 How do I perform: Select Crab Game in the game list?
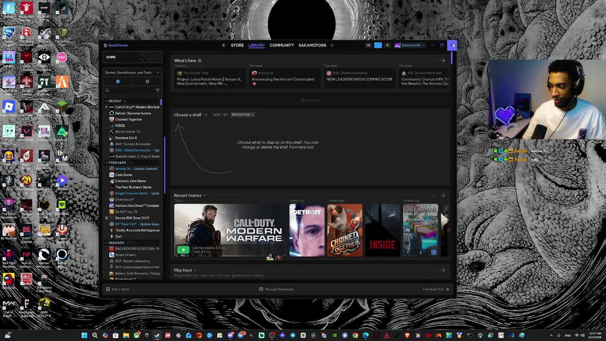click(124, 175)
